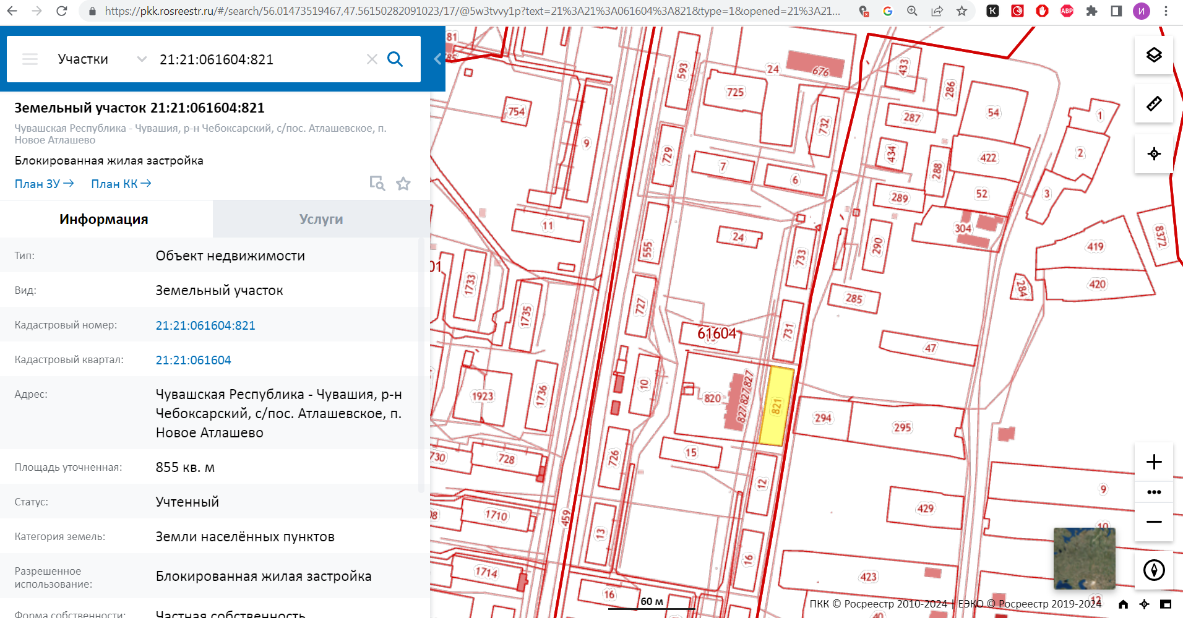
Task: Click the locate-me crosshair button on the map
Action: tap(1154, 153)
